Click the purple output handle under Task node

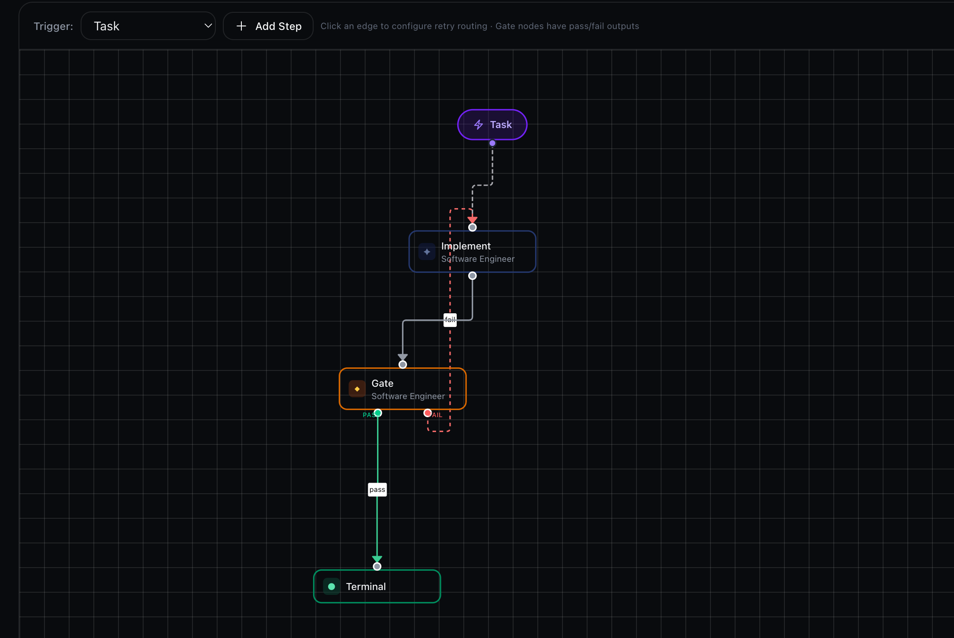[x=492, y=143]
